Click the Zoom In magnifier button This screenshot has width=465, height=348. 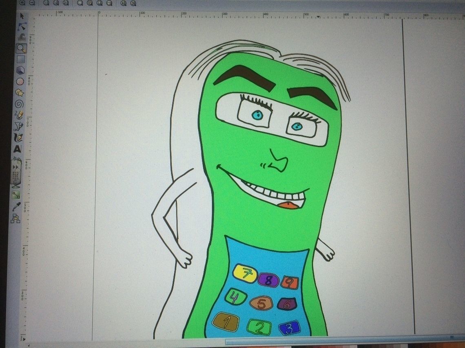[x=22, y=3]
